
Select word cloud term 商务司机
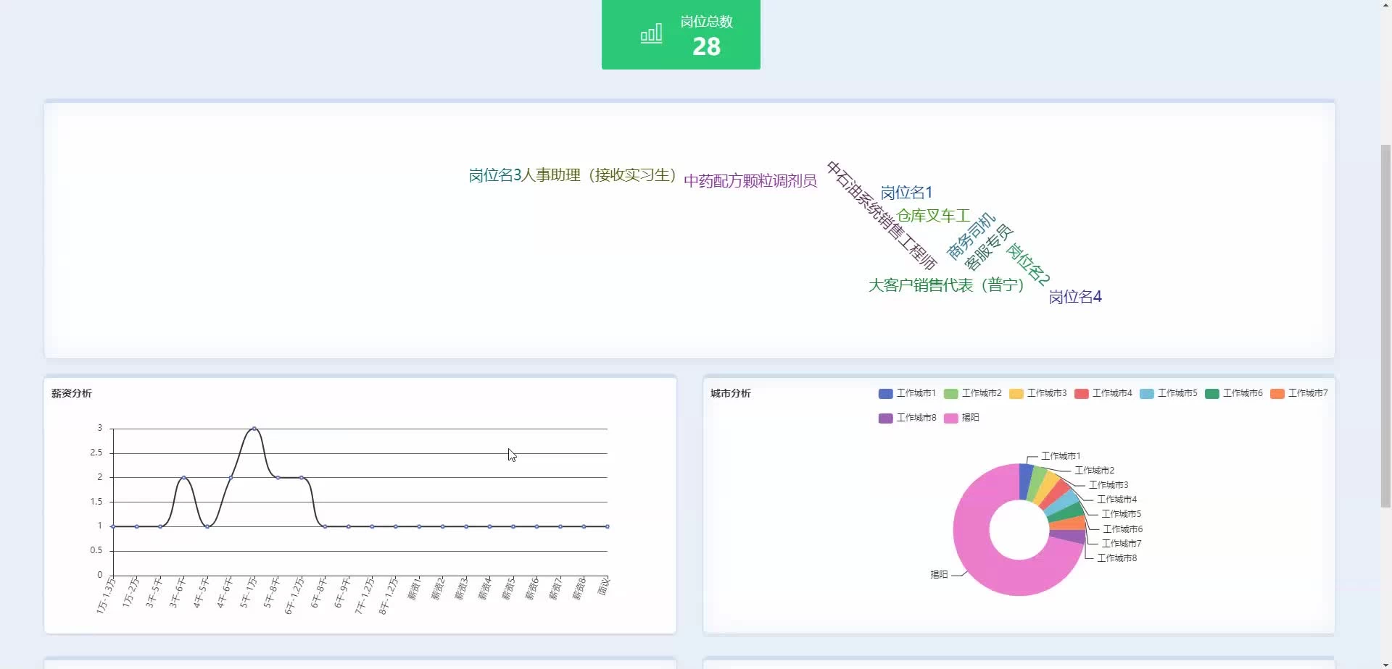971,236
